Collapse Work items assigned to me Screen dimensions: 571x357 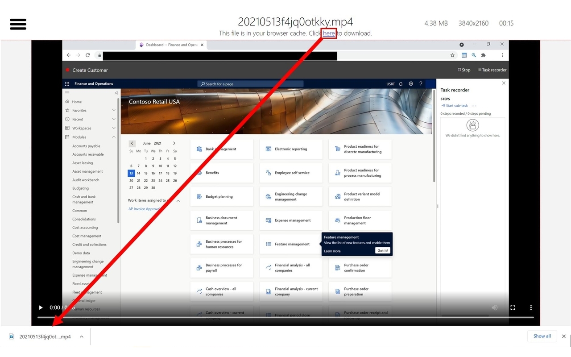[177, 200]
